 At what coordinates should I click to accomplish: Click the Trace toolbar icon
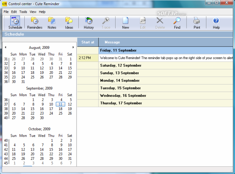[106, 23]
